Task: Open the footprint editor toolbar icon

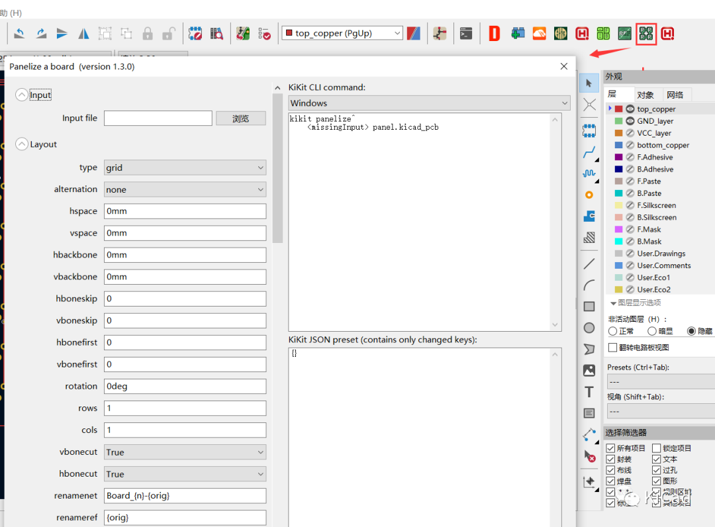Action: (x=195, y=33)
